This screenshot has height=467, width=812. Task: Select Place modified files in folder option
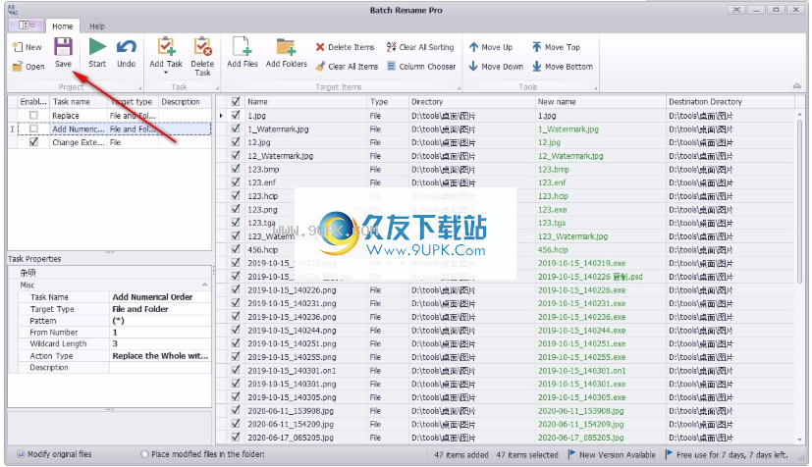point(144,454)
